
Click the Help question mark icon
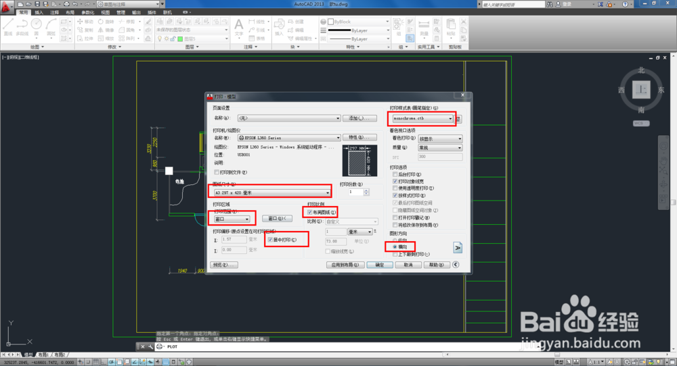(625, 4)
